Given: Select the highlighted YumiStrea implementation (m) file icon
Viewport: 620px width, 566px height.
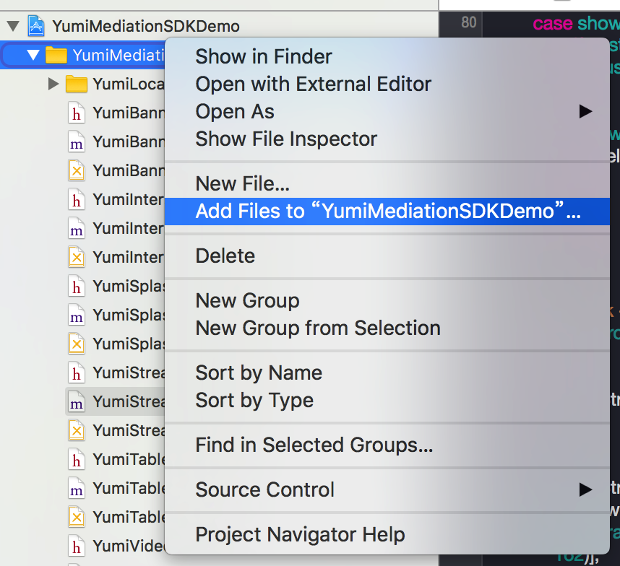Looking at the screenshot, I should tap(77, 401).
